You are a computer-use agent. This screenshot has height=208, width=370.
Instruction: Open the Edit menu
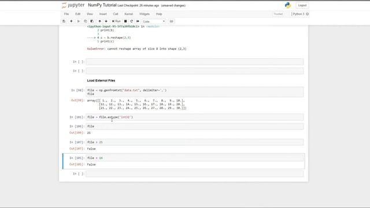77,14
